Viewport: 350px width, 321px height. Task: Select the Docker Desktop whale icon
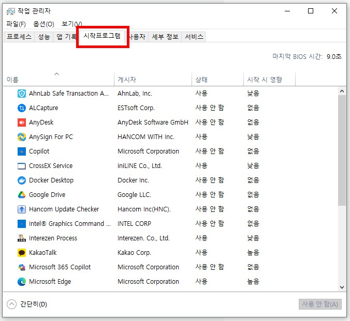click(22, 180)
